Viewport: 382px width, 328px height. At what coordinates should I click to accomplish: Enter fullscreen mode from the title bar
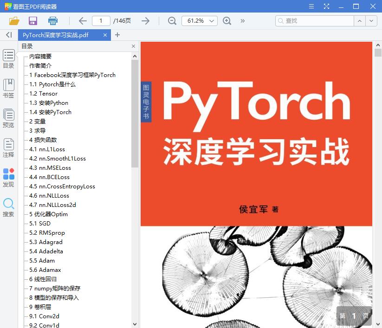tap(326, 6)
